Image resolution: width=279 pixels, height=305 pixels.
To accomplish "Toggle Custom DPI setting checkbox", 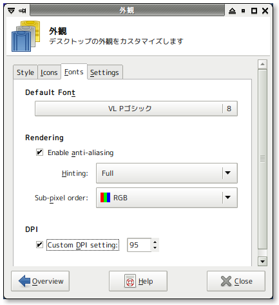I will [x=39, y=245].
